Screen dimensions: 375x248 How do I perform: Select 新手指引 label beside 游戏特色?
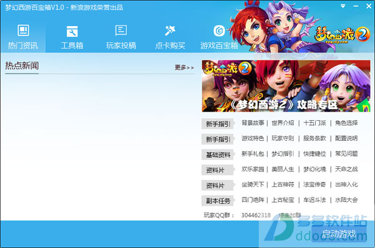[x=217, y=139]
